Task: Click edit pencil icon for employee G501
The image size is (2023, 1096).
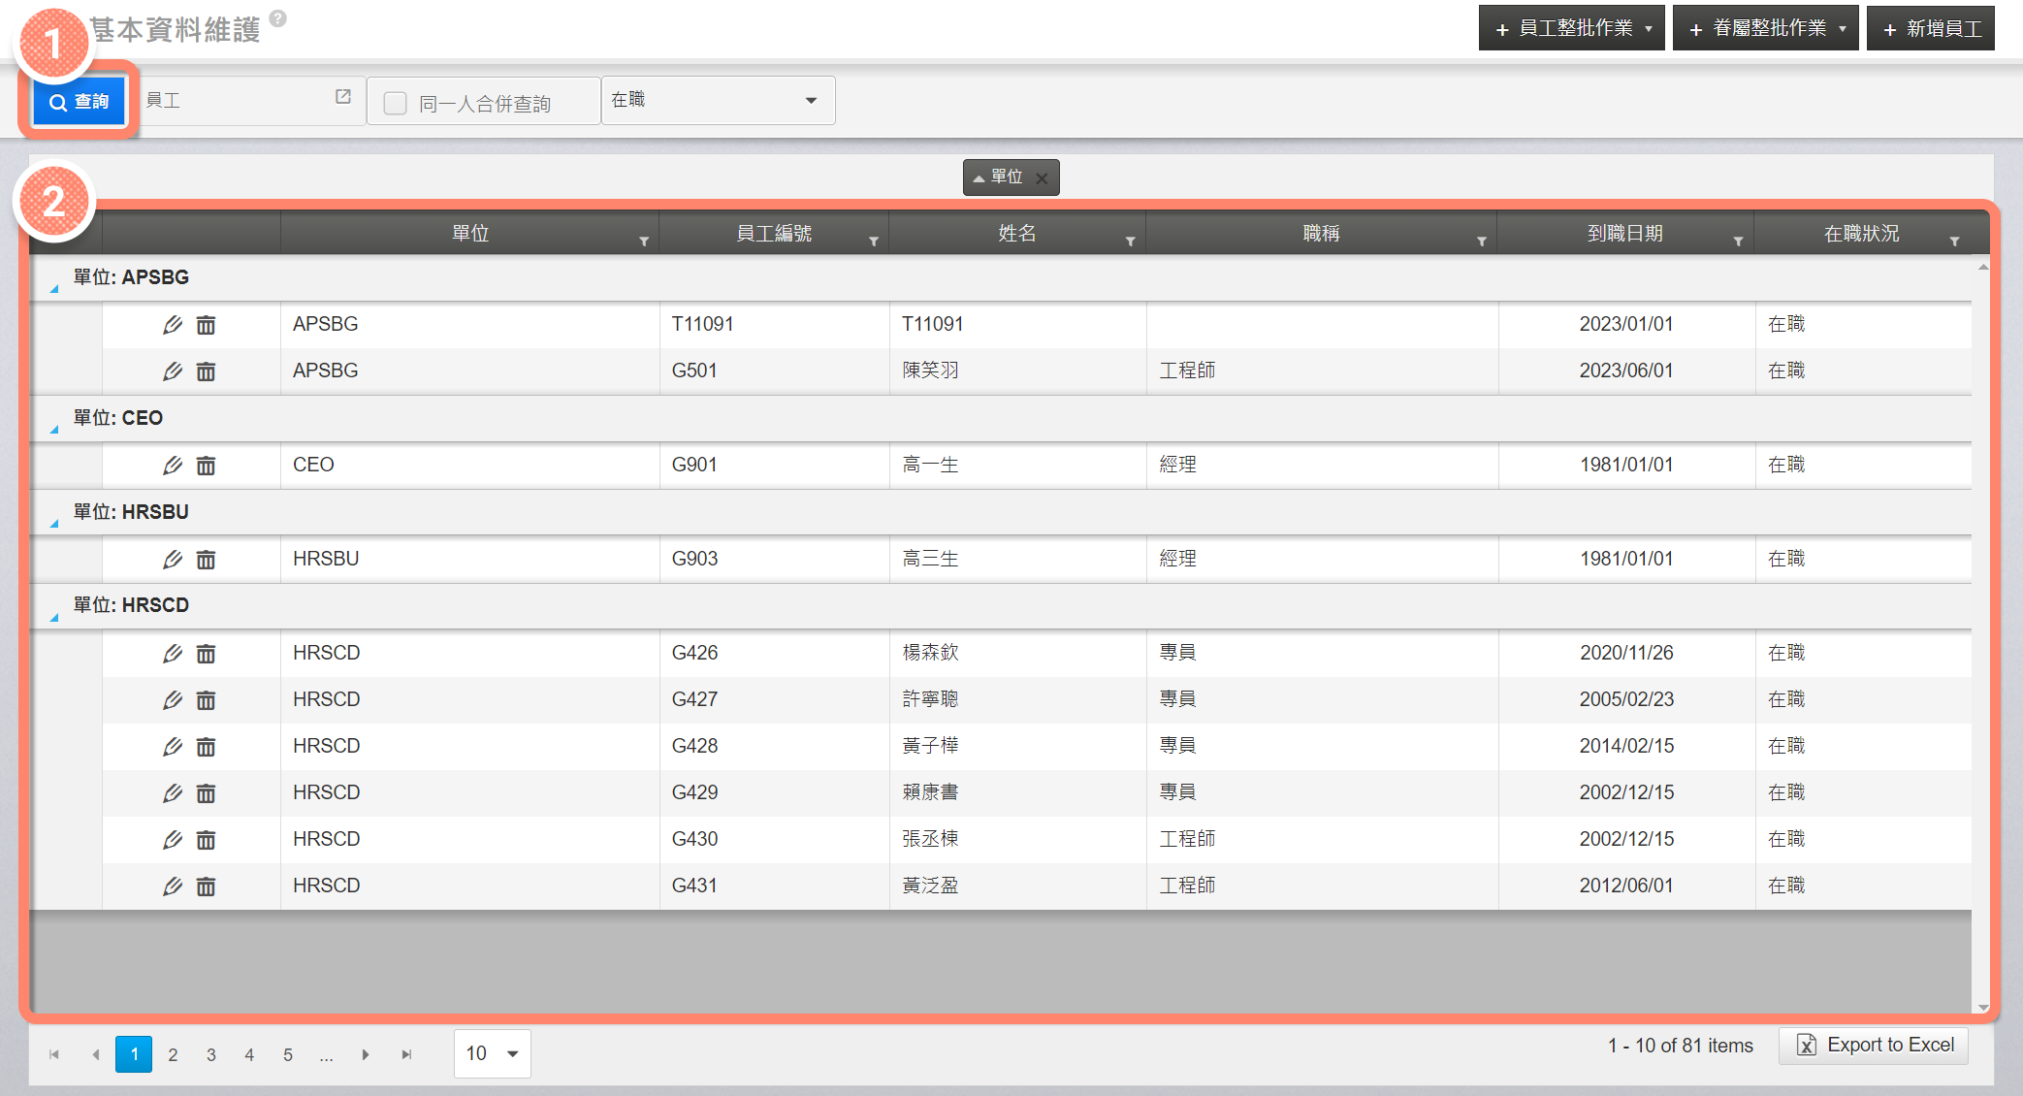Action: pos(173,371)
